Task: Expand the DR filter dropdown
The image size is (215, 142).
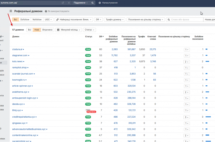Action: tap(98, 20)
